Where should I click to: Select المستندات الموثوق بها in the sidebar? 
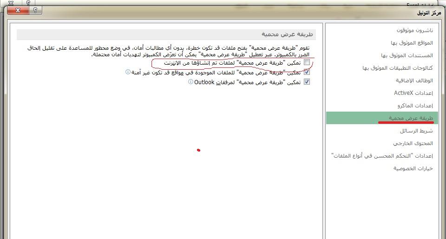click(407, 55)
